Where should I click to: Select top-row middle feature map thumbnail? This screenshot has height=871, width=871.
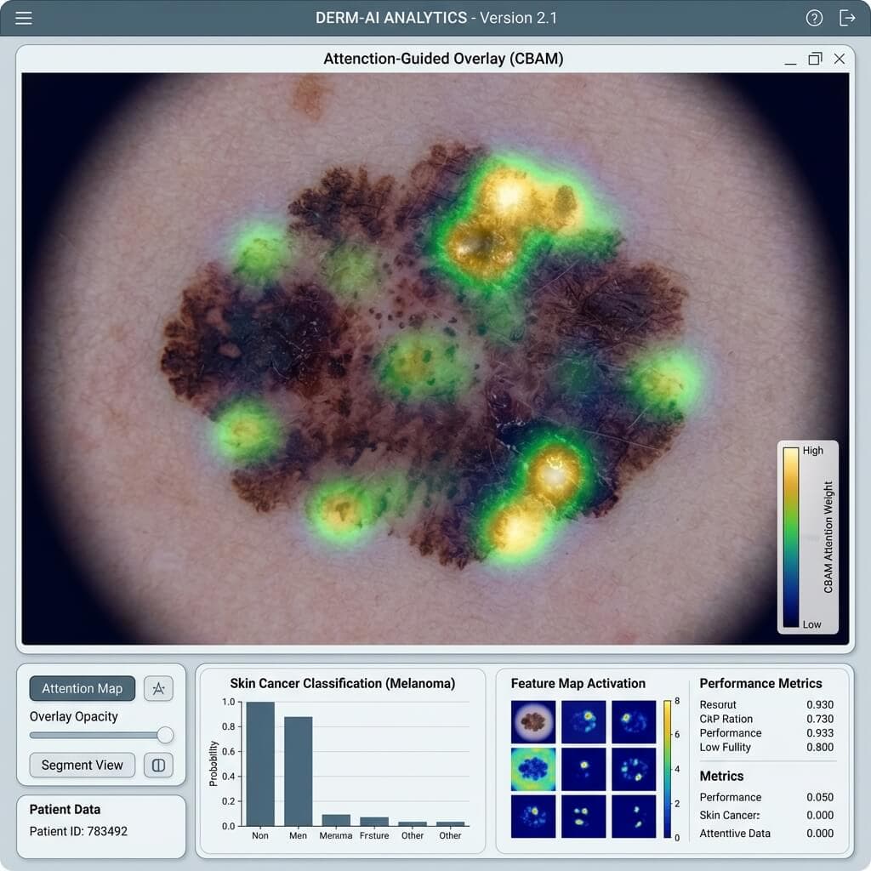[x=584, y=722]
